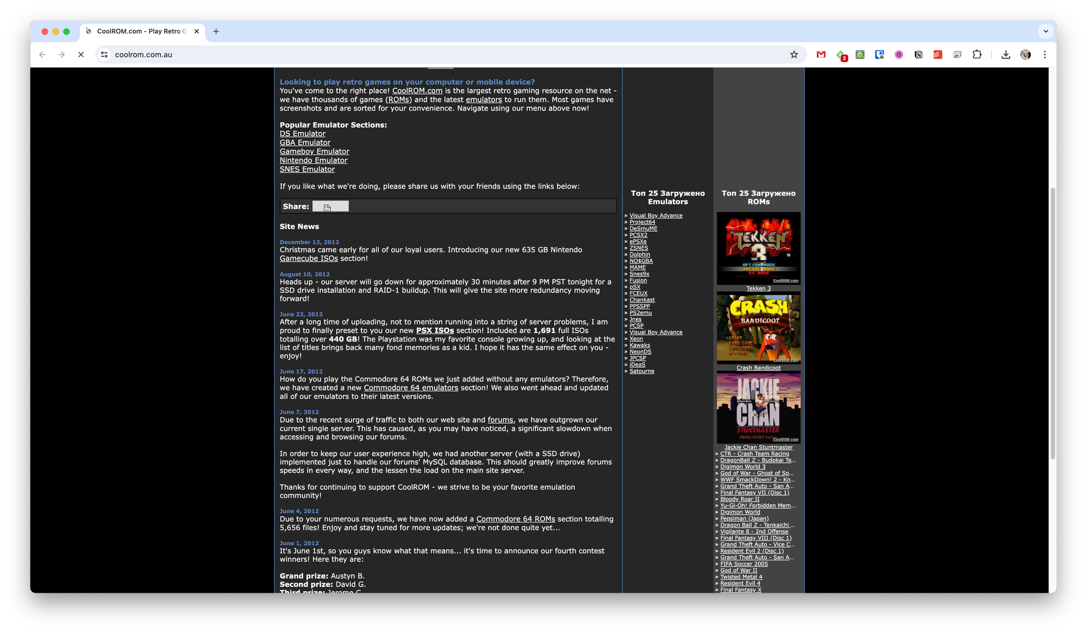Screen dimensions: 1087x633
Task: Open the Gmail extension icon
Action: coord(821,54)
